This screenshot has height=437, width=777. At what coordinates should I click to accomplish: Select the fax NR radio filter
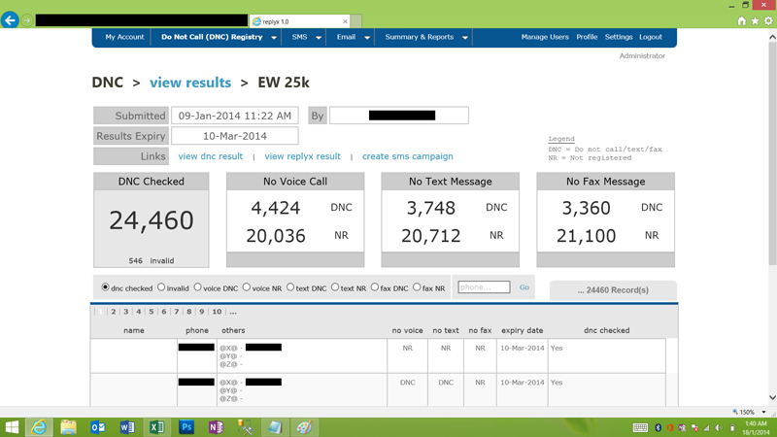pyautogui.click(x=417, y=287)
